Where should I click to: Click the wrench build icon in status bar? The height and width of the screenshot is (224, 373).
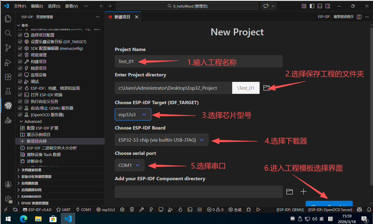tap(141, 210)
